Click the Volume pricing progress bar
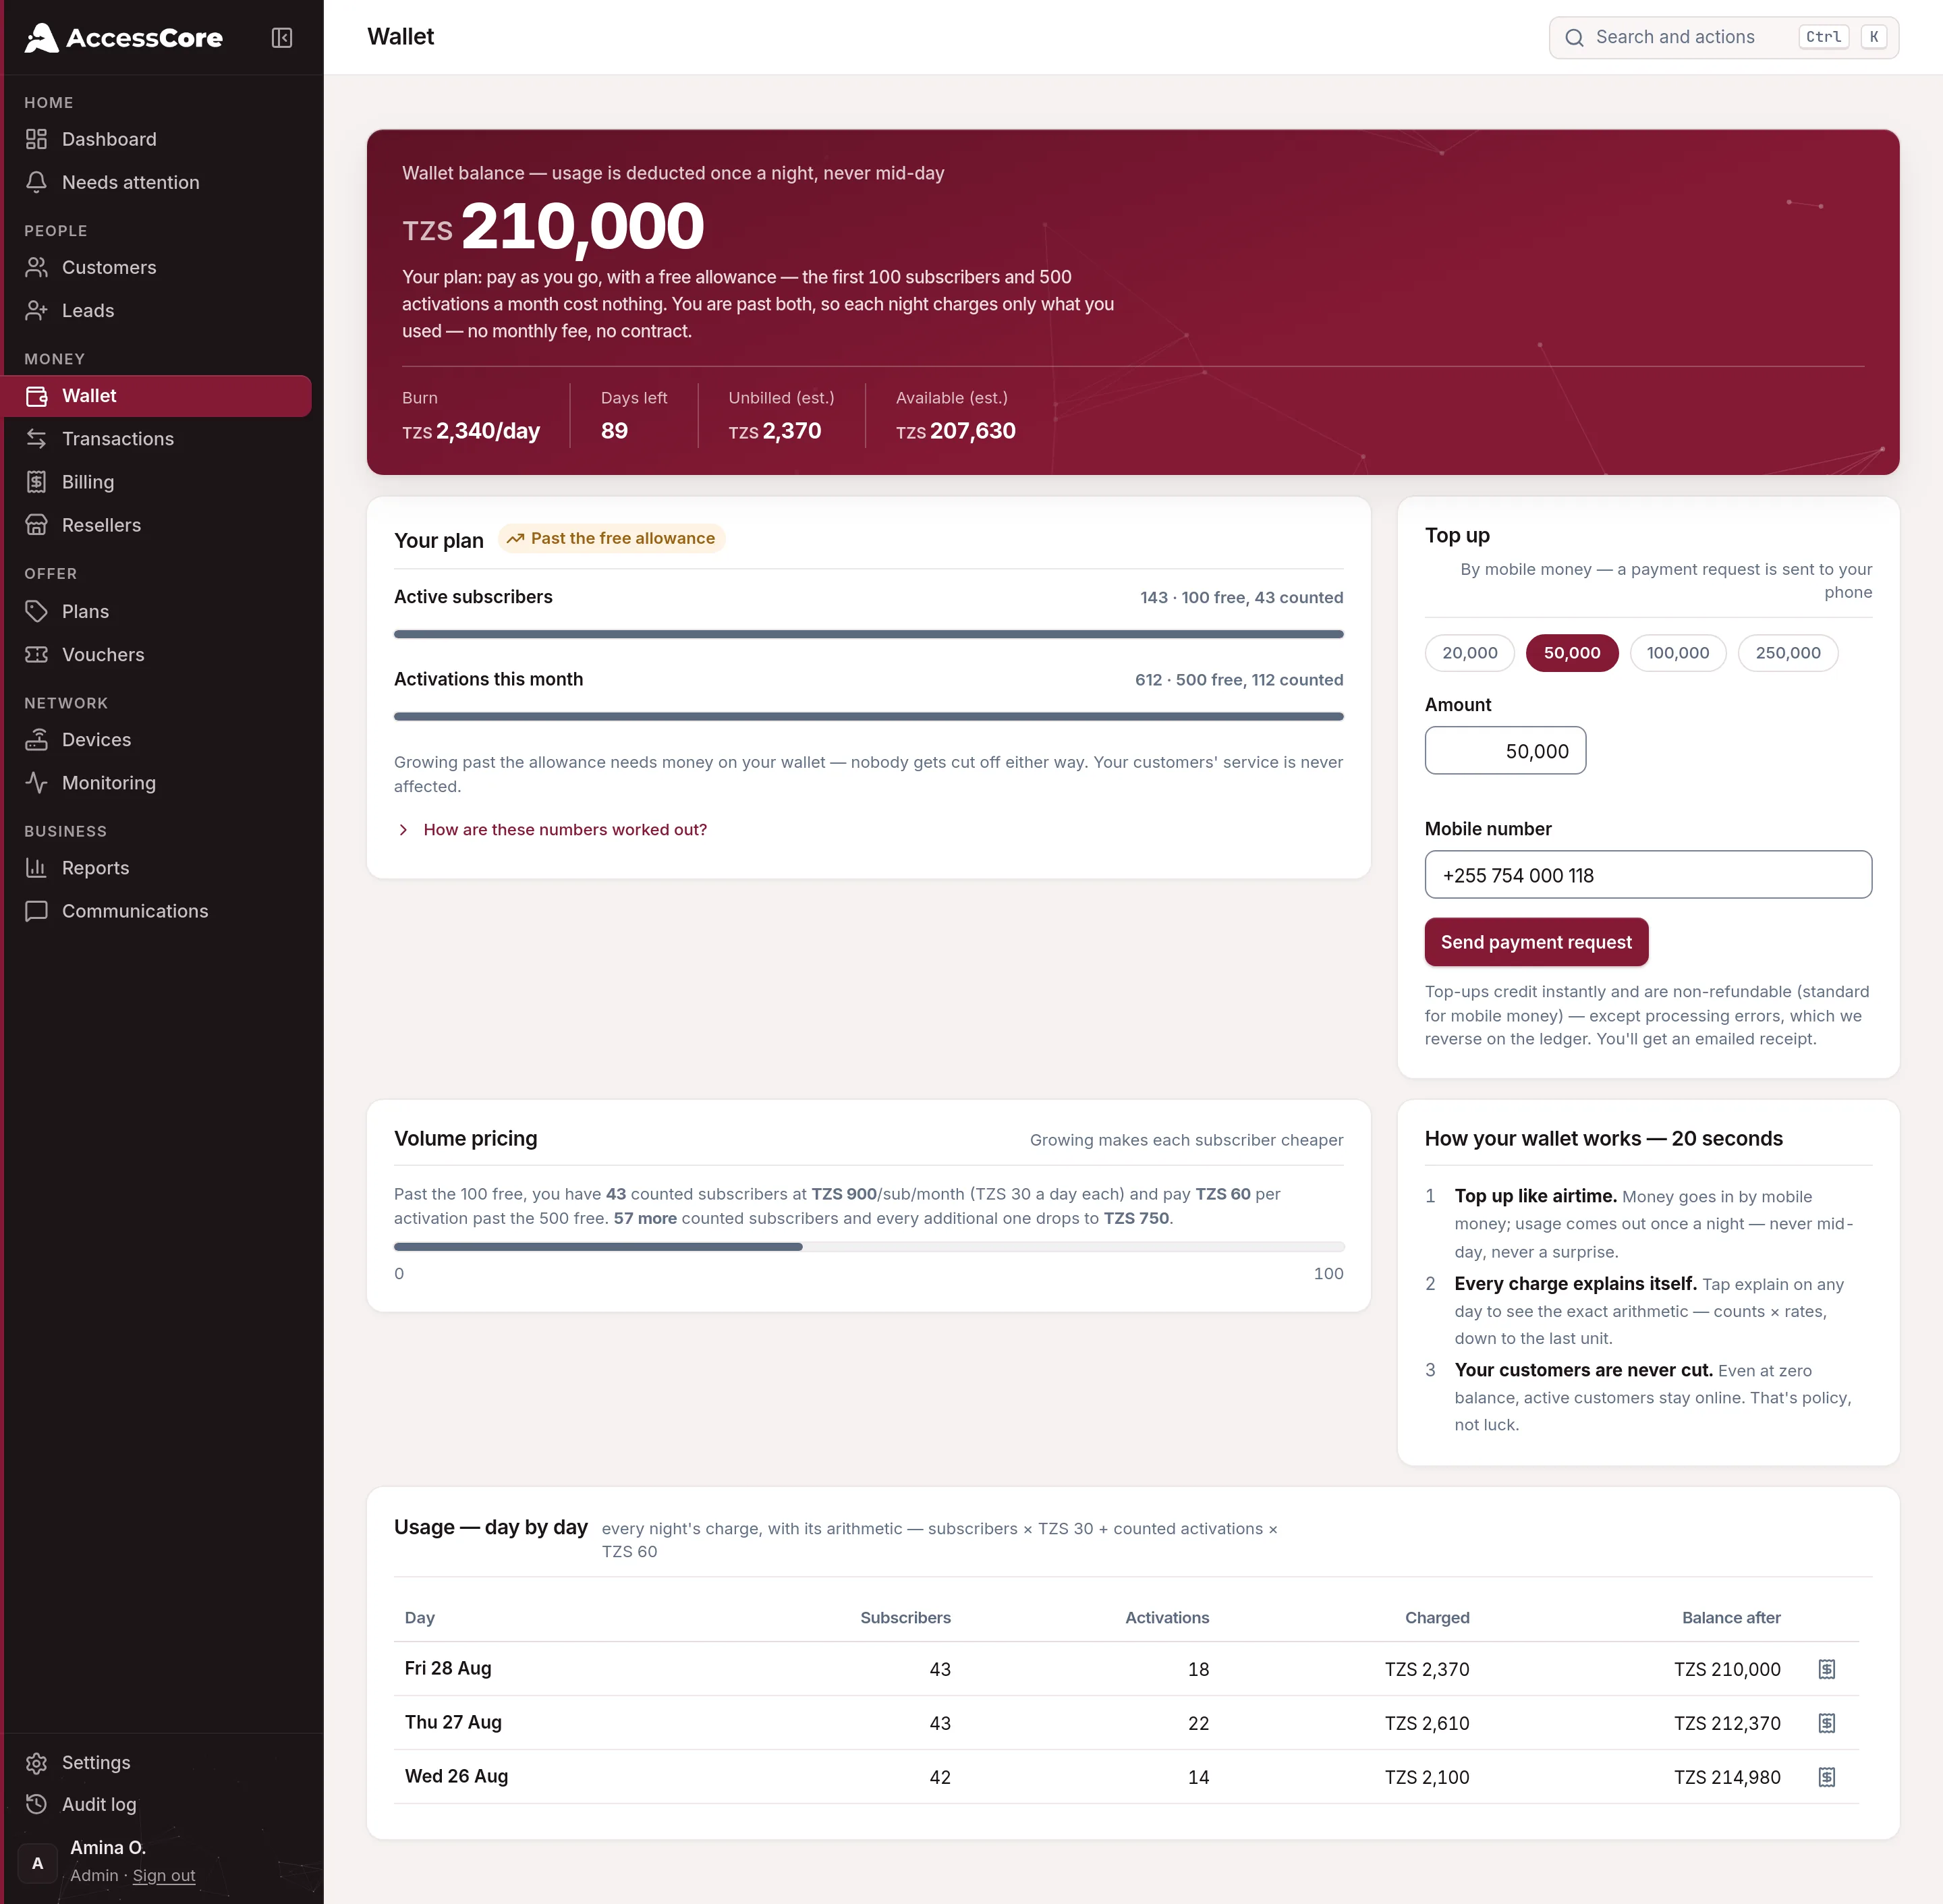Viewport: 1943px width, 1904px height. coord(869,1247)
